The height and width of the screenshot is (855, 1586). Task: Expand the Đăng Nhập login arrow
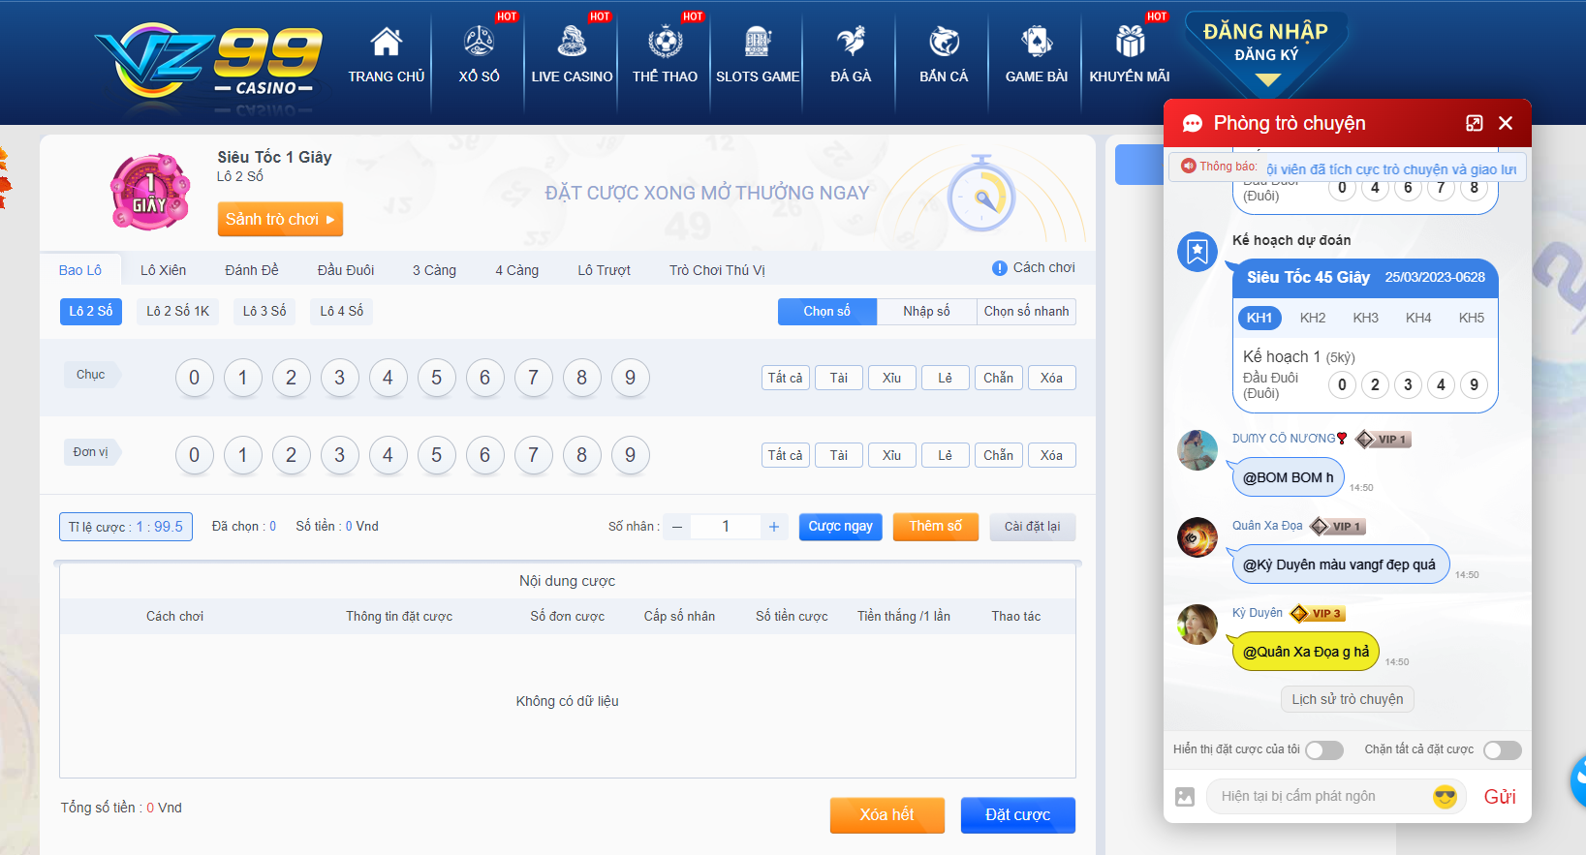(x=1267, y=80)
